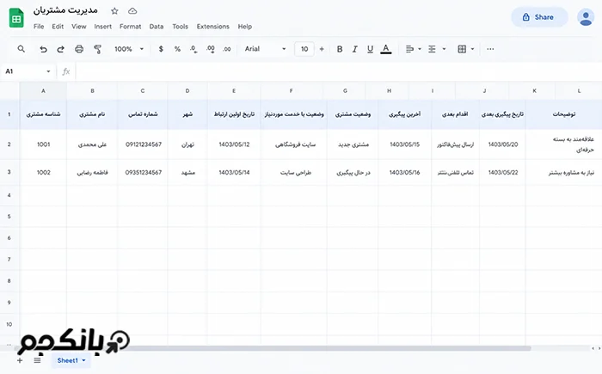Select phone number 09351234567
The image size is (602, 374).
click(143, 173)
